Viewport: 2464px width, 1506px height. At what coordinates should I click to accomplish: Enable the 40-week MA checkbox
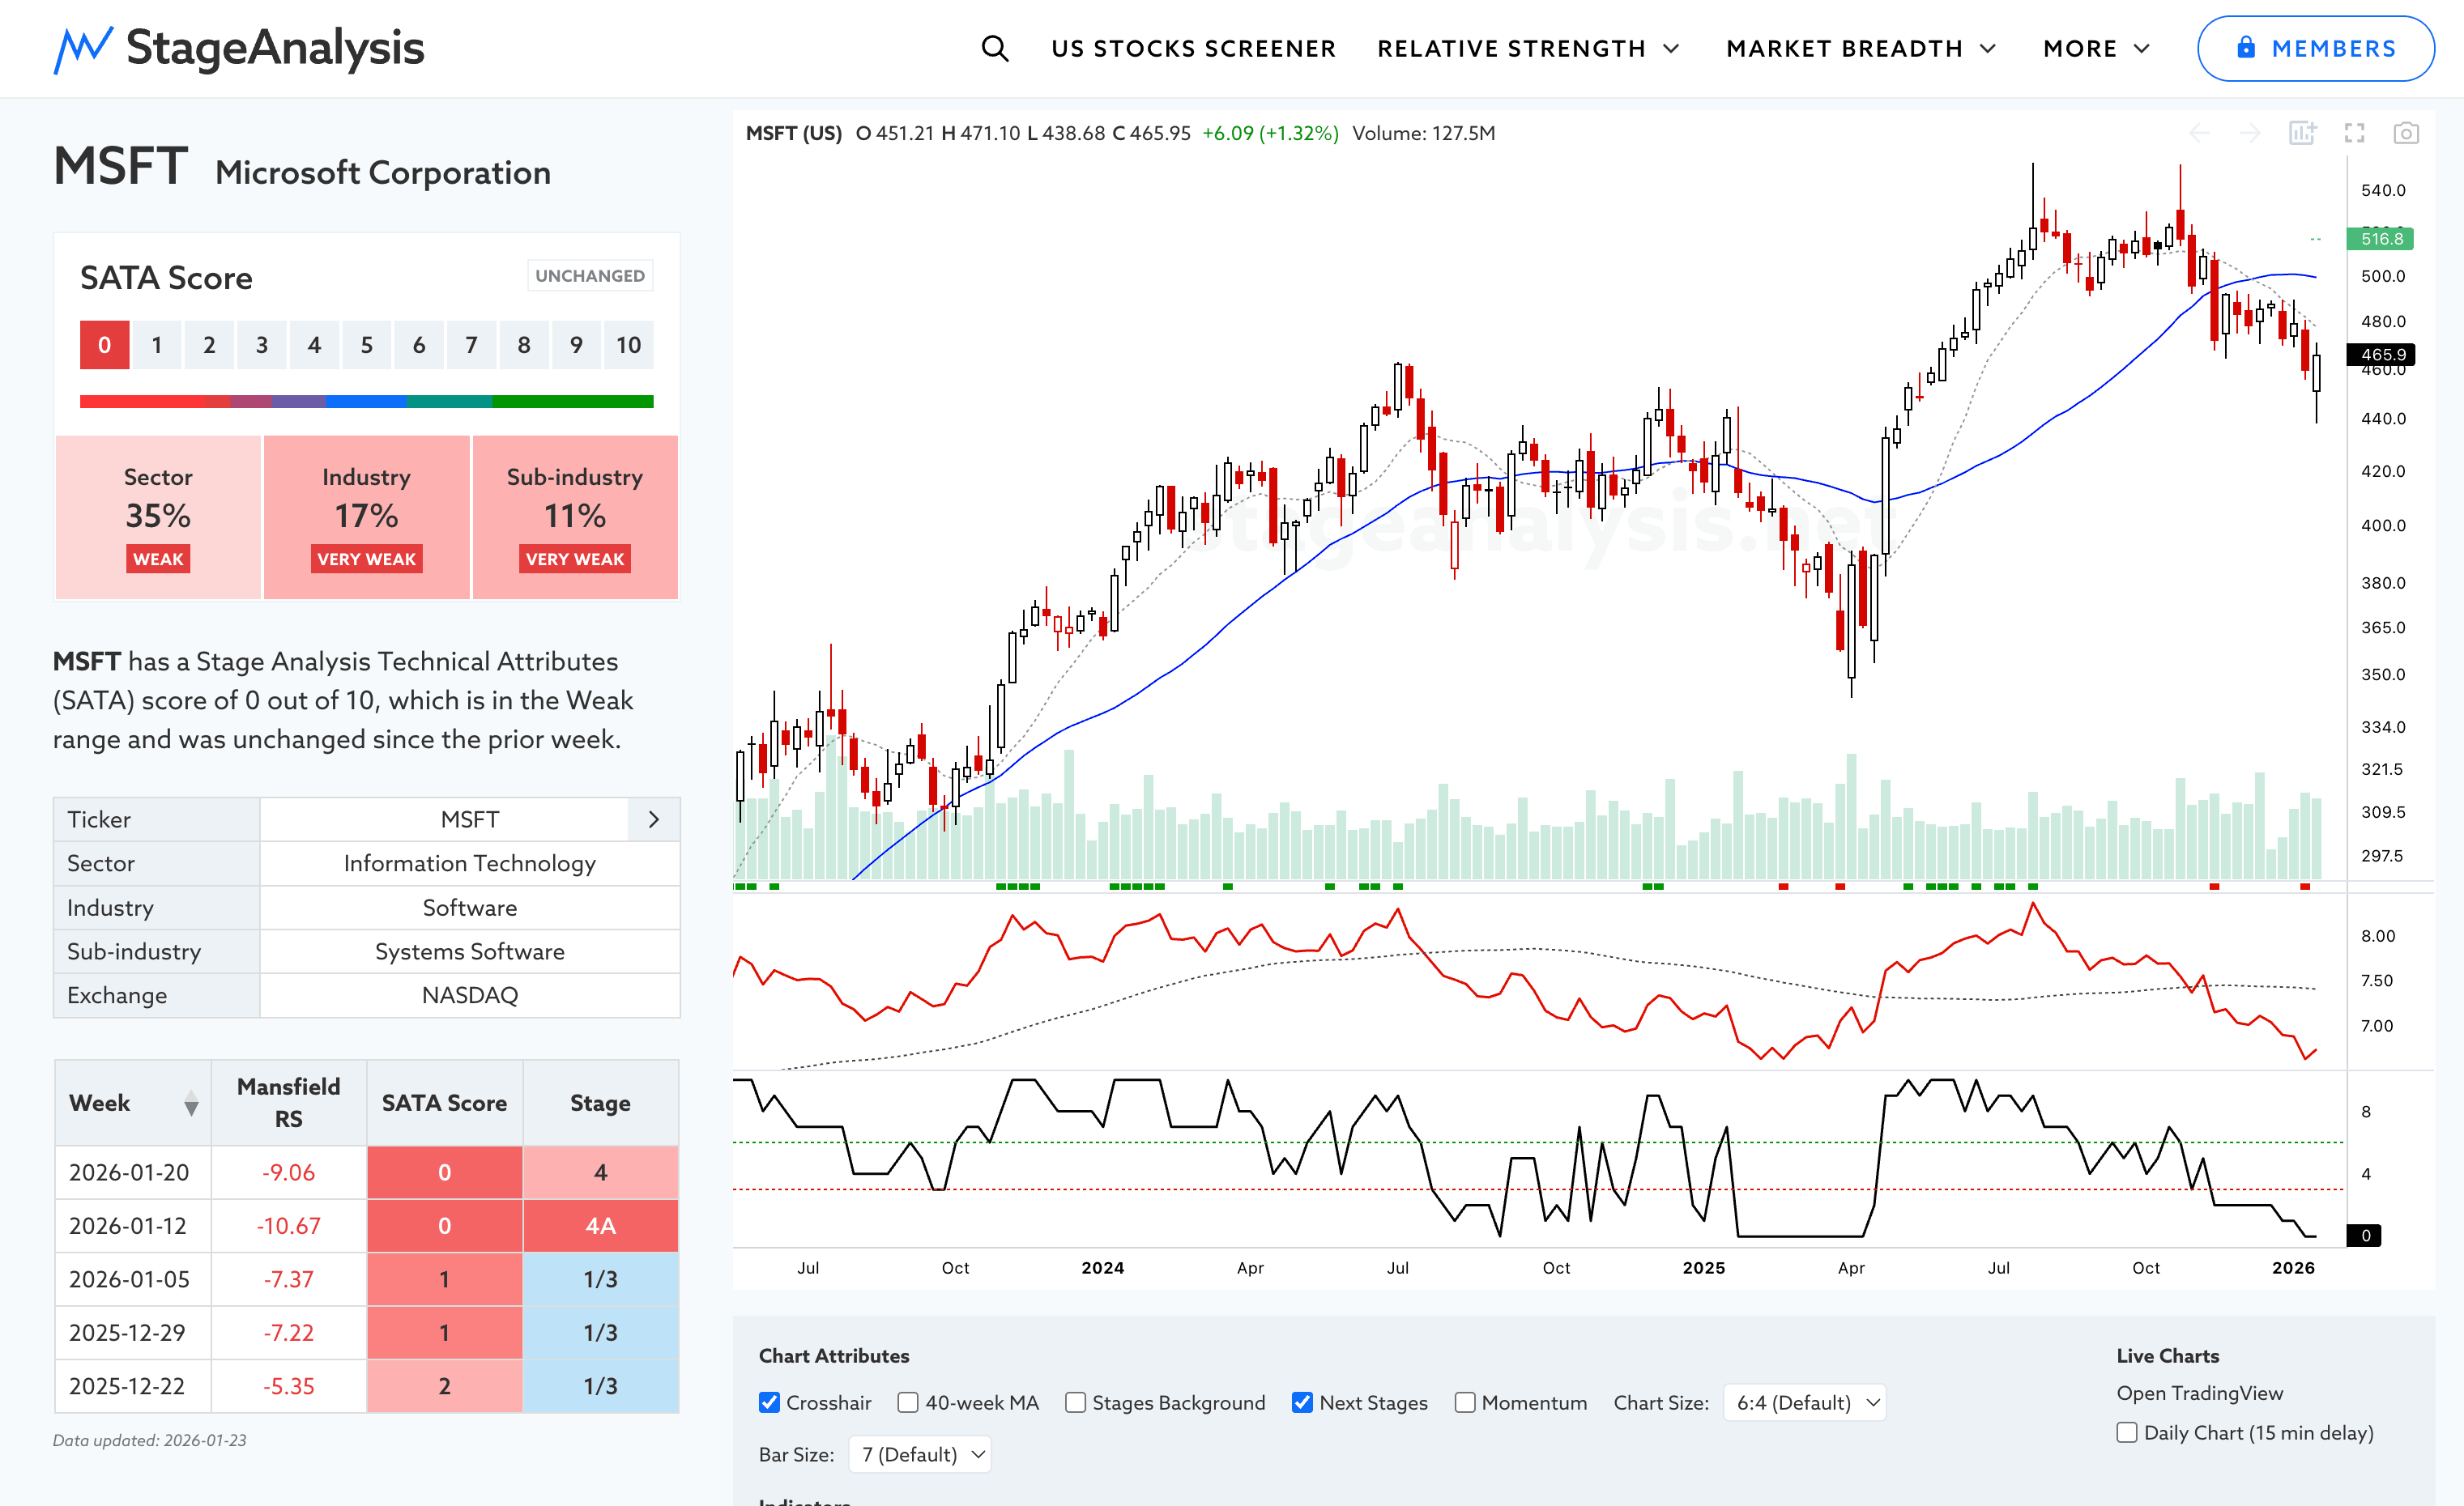908,1402
